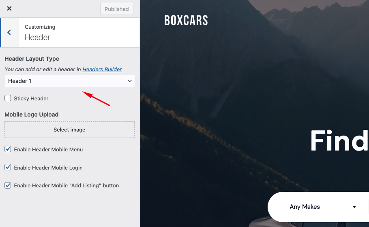Untick Header Mobile "Add Listing" button checkbox
Viewport: 369px width, 227px height.
[x=8, y=185]
